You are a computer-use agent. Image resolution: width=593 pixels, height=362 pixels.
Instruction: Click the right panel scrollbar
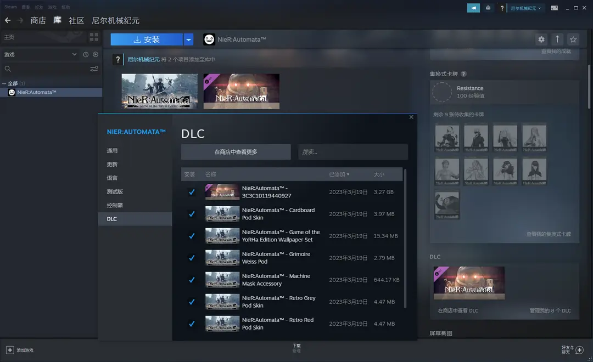(x=589, y=87)
